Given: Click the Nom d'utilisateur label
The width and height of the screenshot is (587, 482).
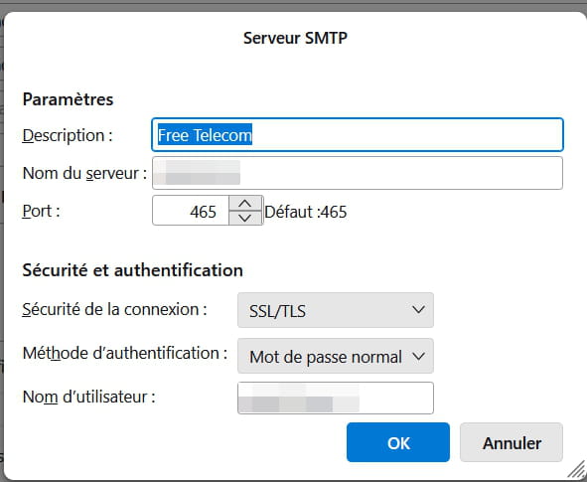Looking at the screenshot, I should (88, 397).
